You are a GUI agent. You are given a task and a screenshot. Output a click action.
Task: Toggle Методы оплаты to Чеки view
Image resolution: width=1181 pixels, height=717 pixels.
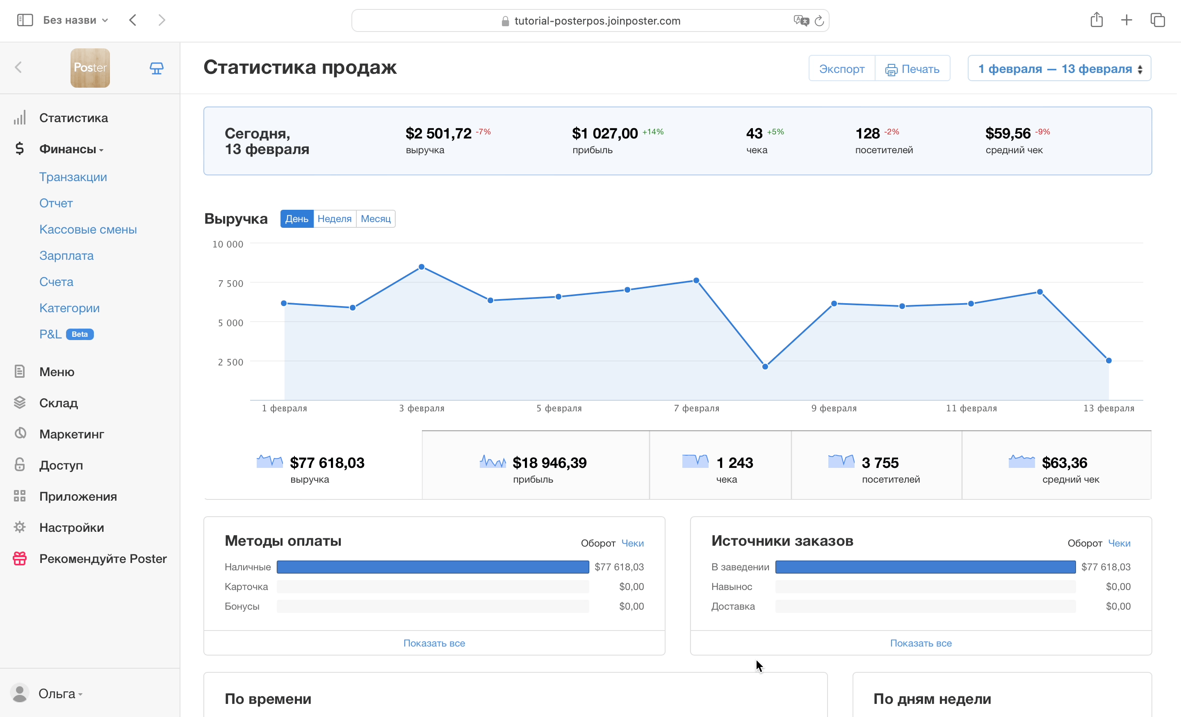(632, 543)
